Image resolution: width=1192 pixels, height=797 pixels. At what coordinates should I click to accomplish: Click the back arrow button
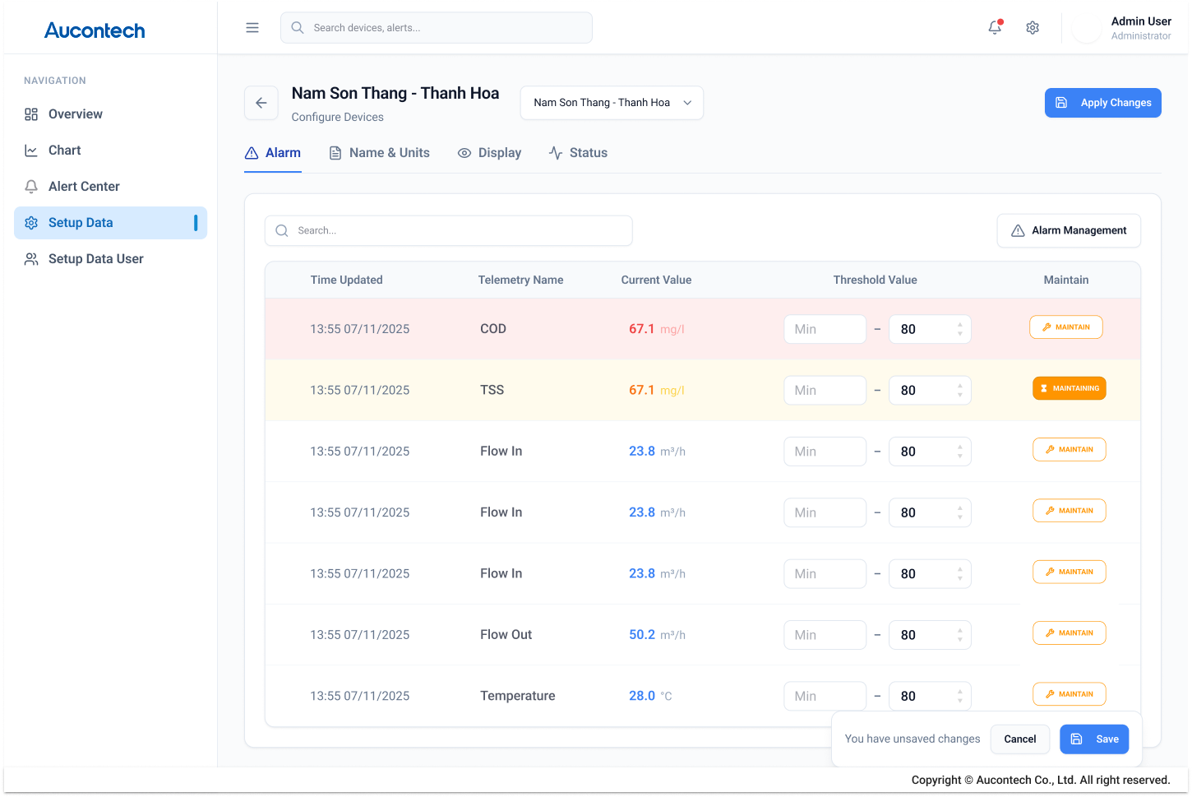click(261, 103)
